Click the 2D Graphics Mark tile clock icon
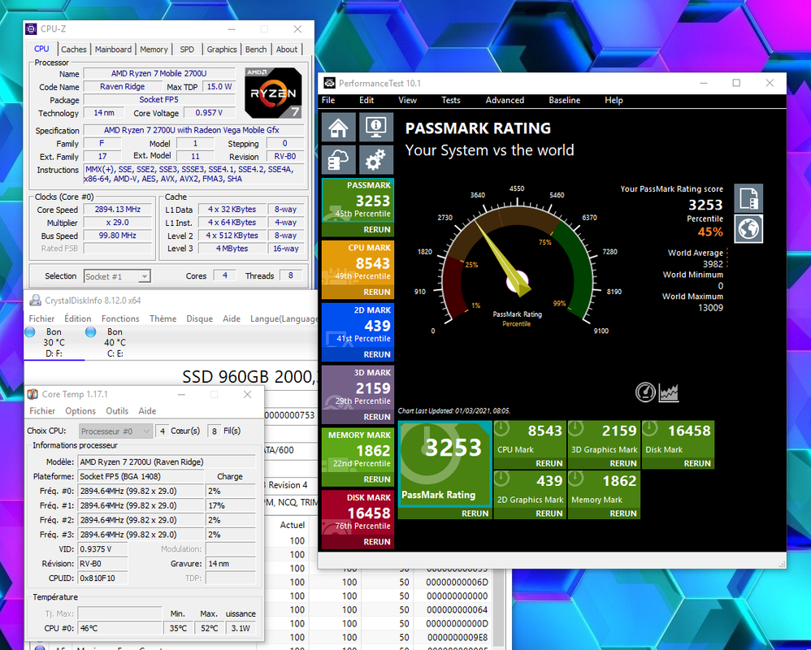 [x=502, y=479]
